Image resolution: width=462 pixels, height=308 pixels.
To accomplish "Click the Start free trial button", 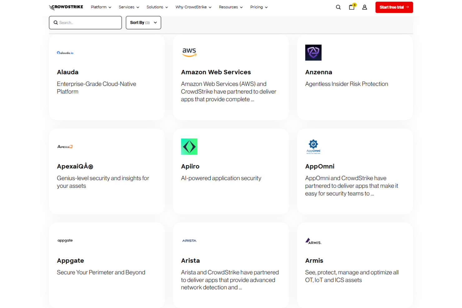I will [x=394, y=7].
